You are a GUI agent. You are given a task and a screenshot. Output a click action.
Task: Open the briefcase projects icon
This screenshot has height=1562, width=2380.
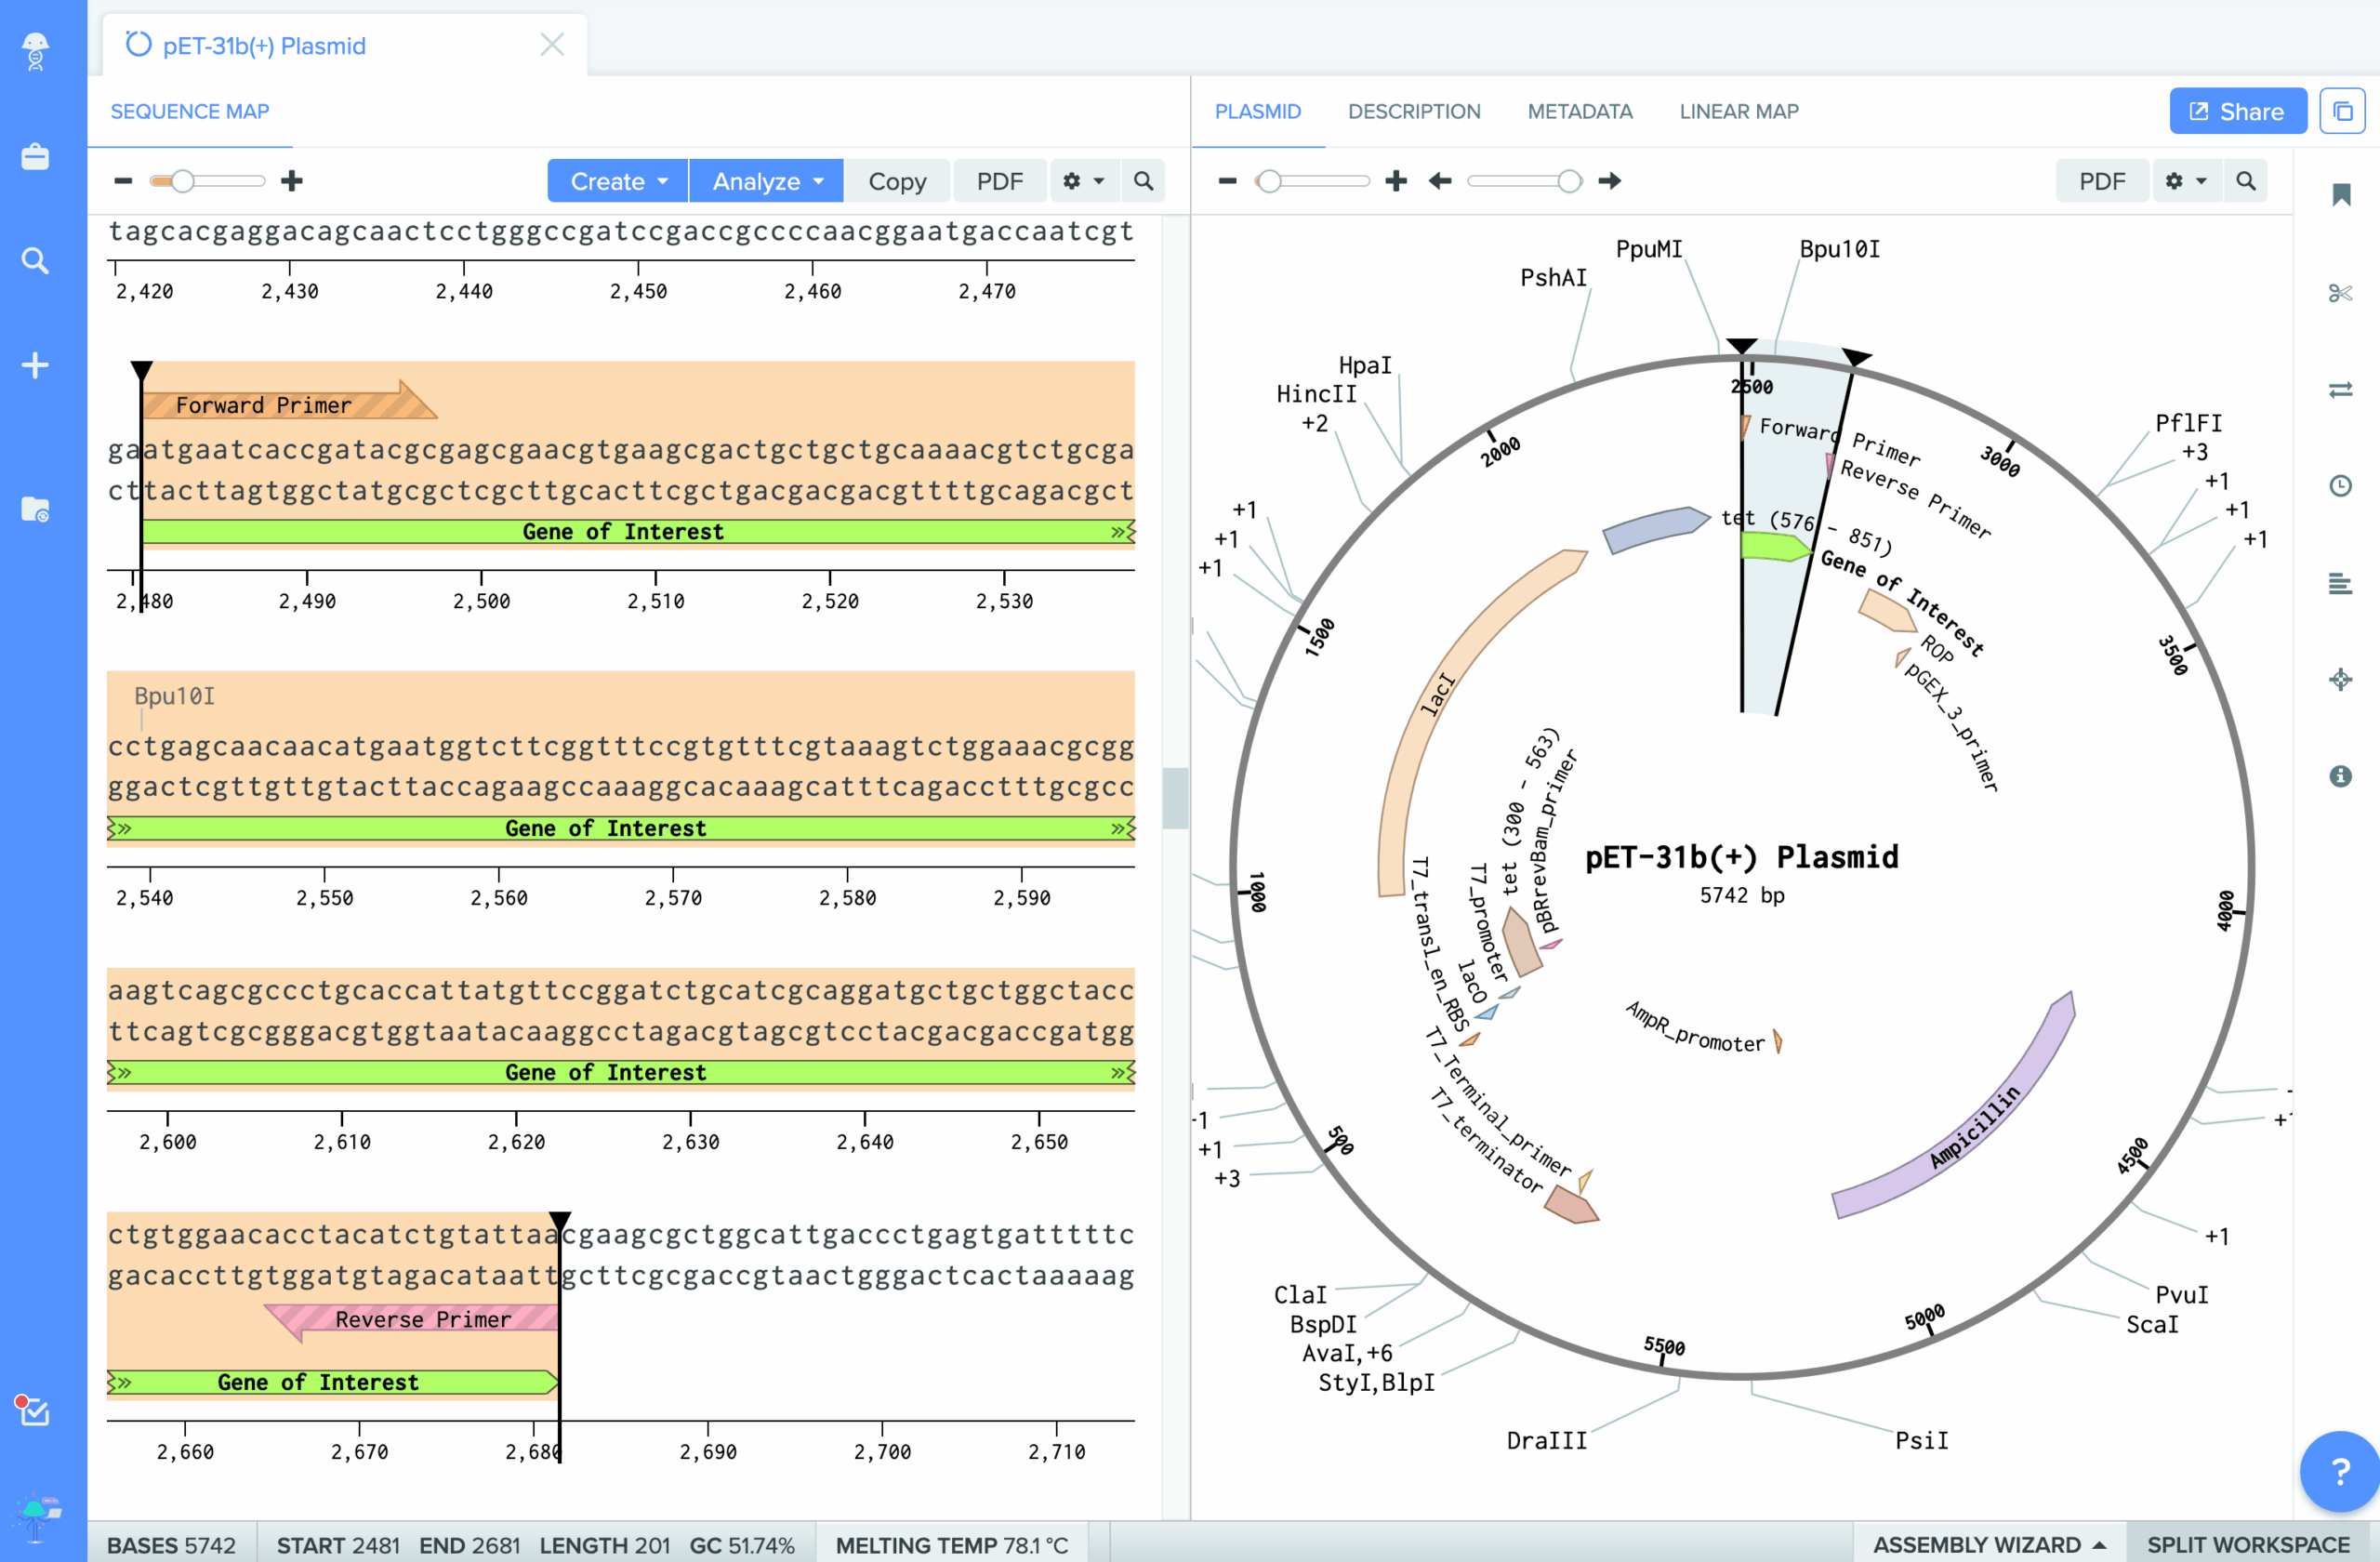pos(35,157)
